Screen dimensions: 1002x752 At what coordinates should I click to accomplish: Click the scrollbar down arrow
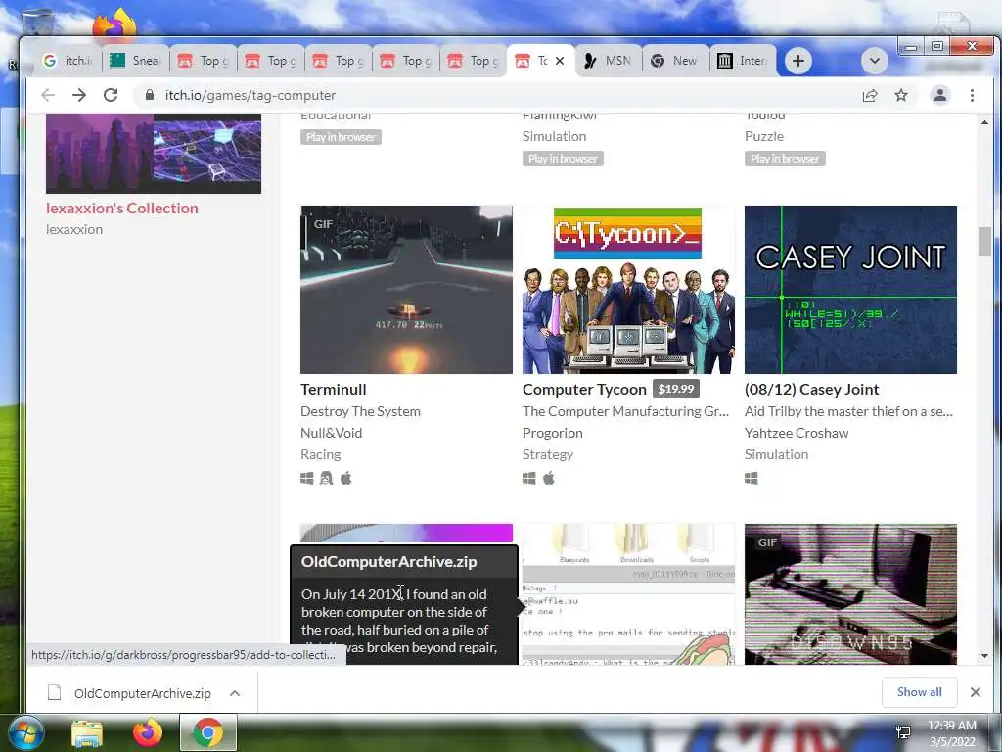(984, 655)
